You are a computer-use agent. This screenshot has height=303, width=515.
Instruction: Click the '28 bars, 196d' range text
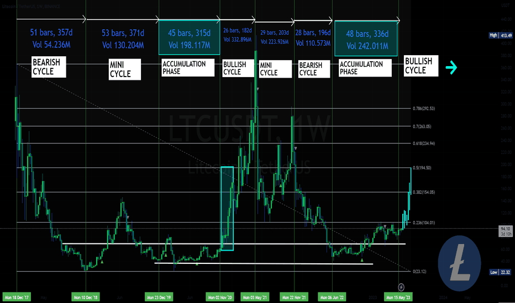tap(313, 33)
